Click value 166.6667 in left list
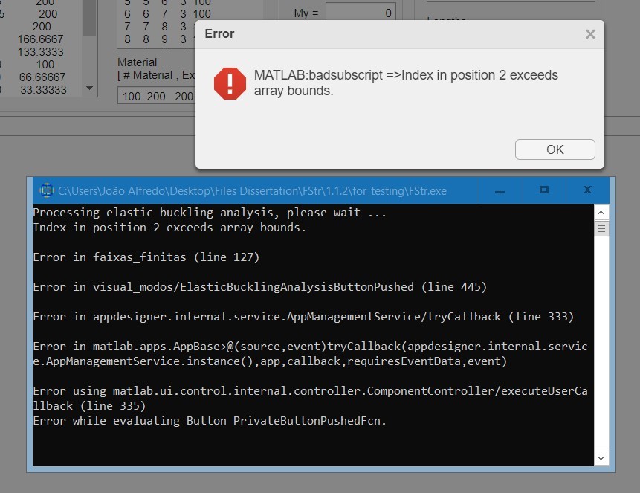640x493 pixels. (x=40, y=39)
